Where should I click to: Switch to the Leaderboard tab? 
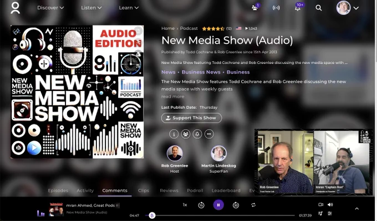(226, 190)
